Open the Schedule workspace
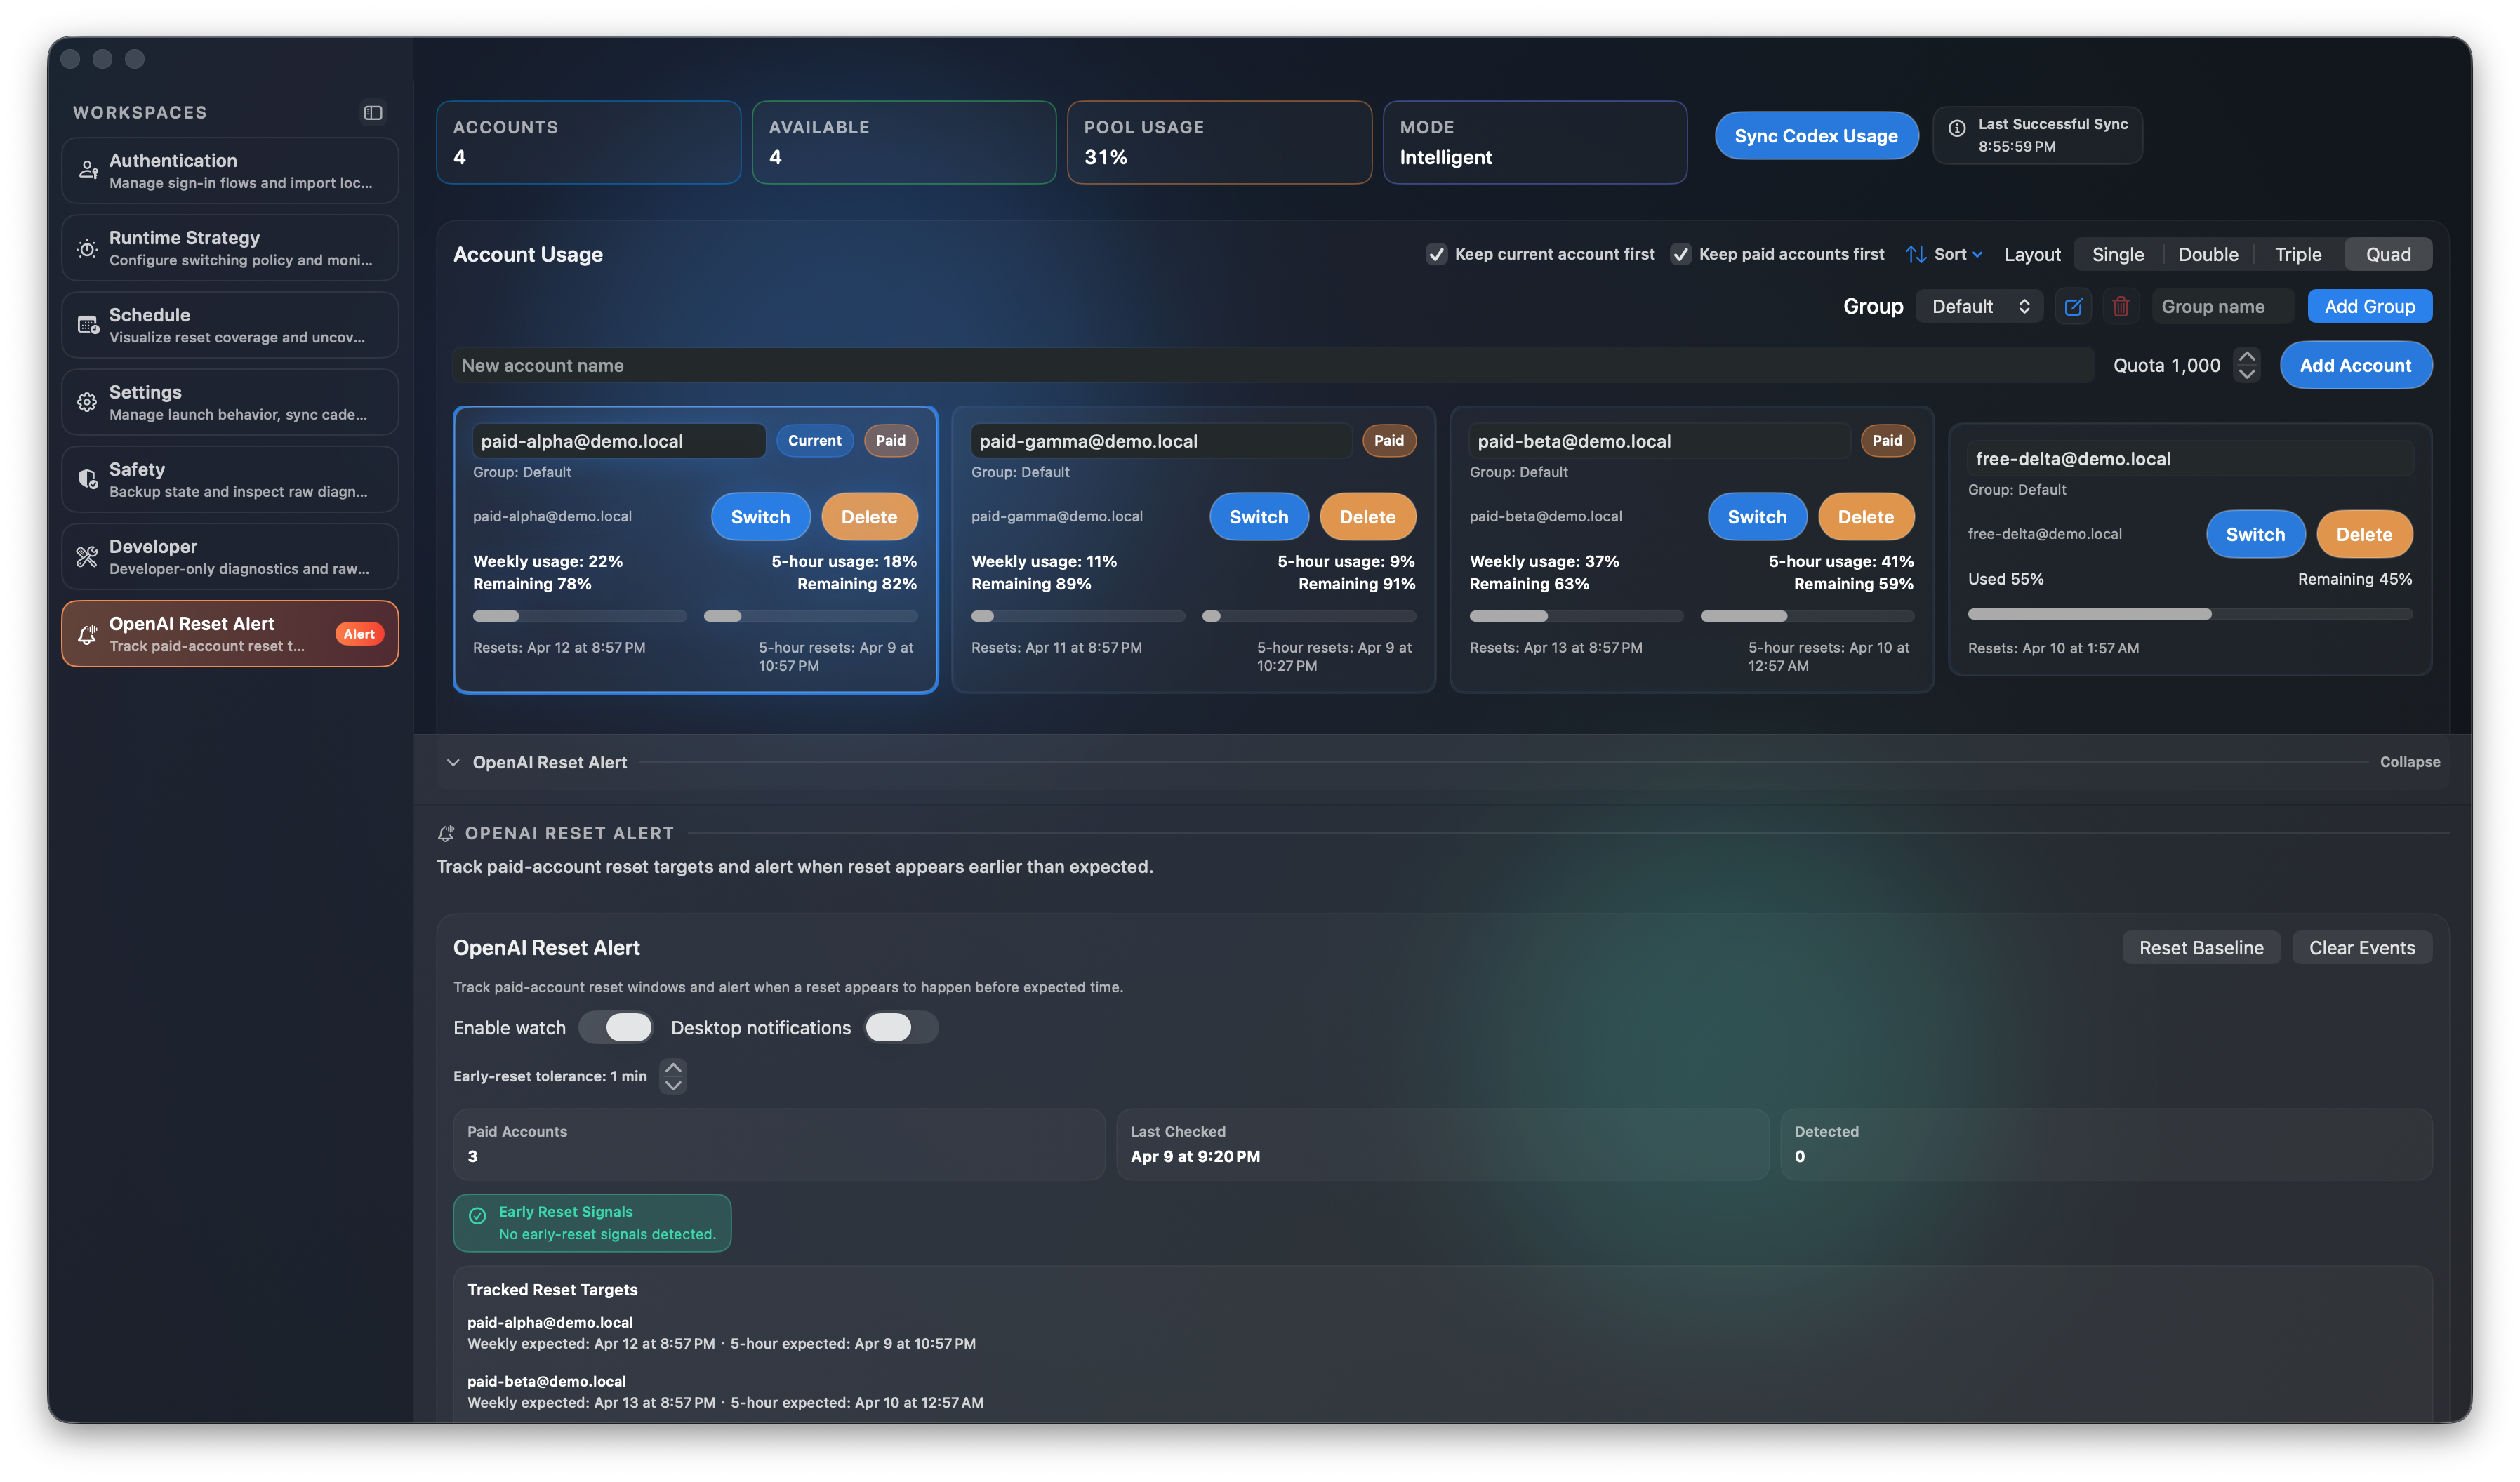 coord(230,325)
